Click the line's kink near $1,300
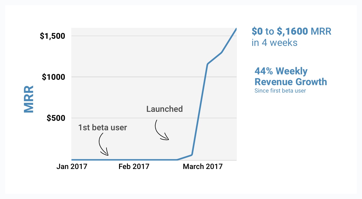The width and height of the screenshot is (362, 199). pos(221,52)
